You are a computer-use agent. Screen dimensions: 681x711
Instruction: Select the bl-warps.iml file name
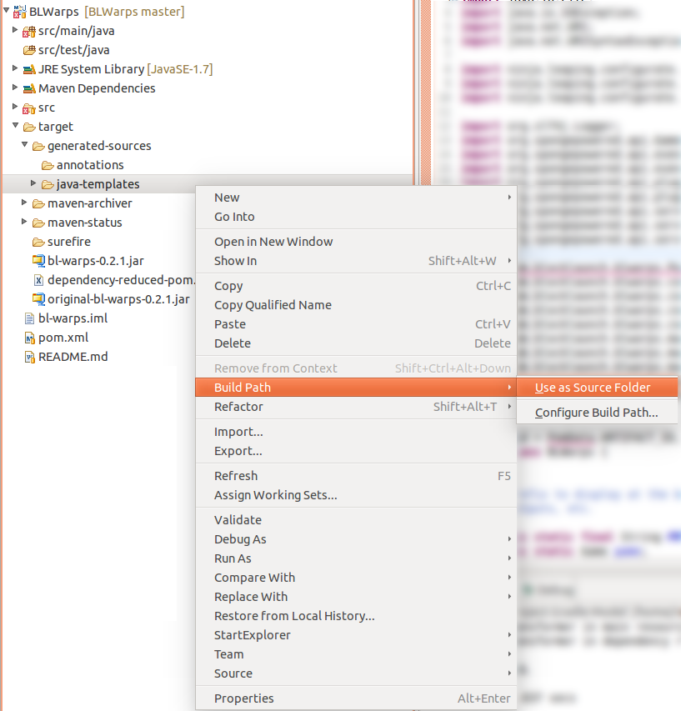(x=73, y=318)
